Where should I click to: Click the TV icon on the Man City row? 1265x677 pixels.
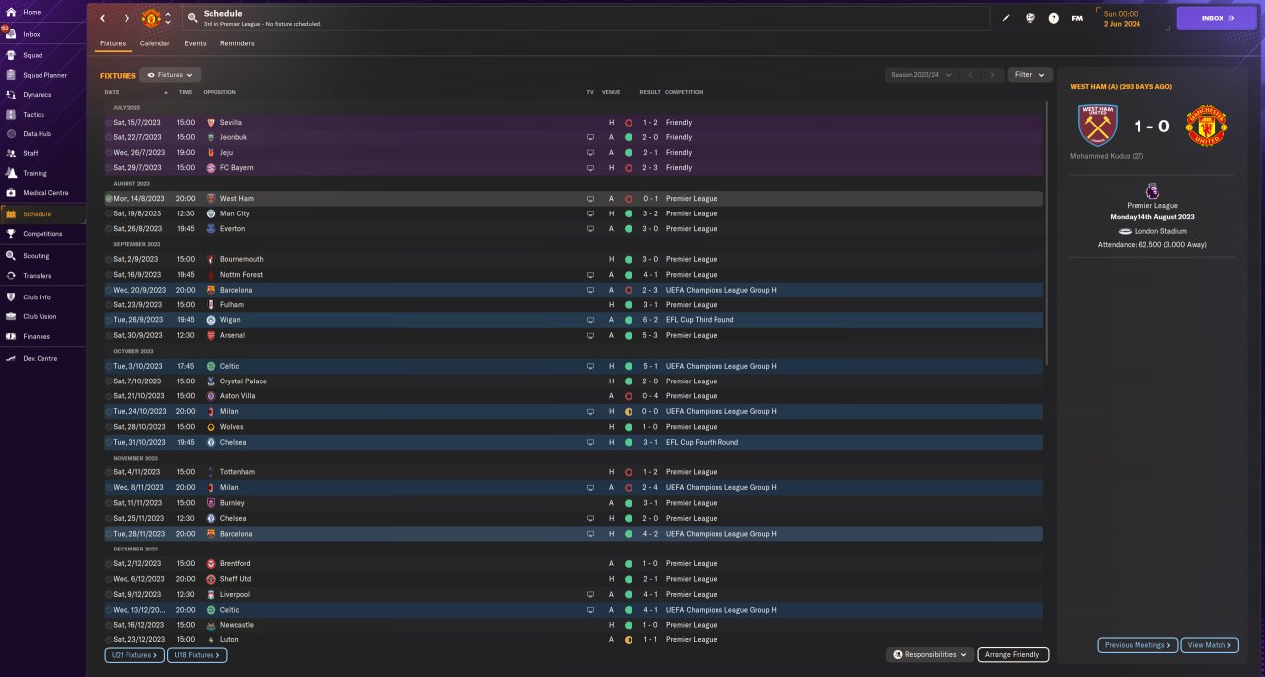[590, 213]
